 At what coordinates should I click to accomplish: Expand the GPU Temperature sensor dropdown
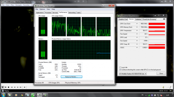click(137, 30)
